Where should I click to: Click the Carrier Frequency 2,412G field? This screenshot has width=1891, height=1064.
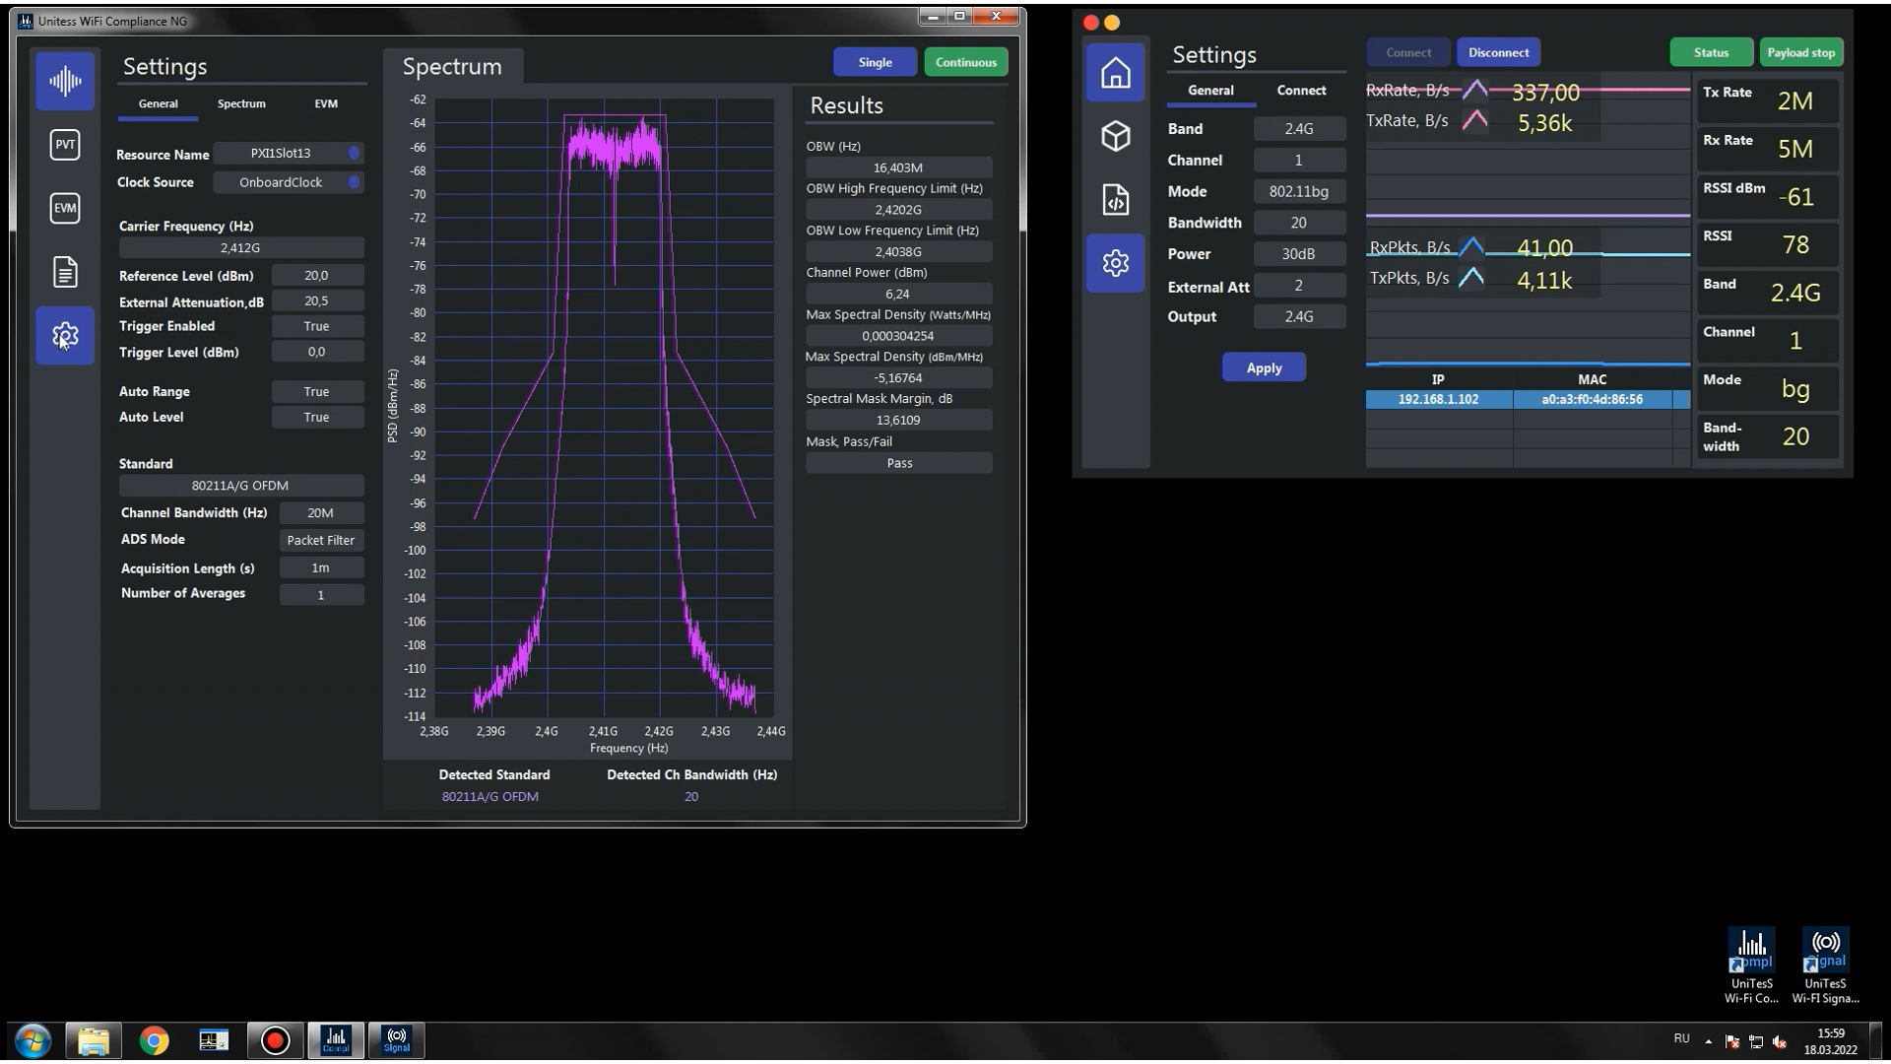240,248
